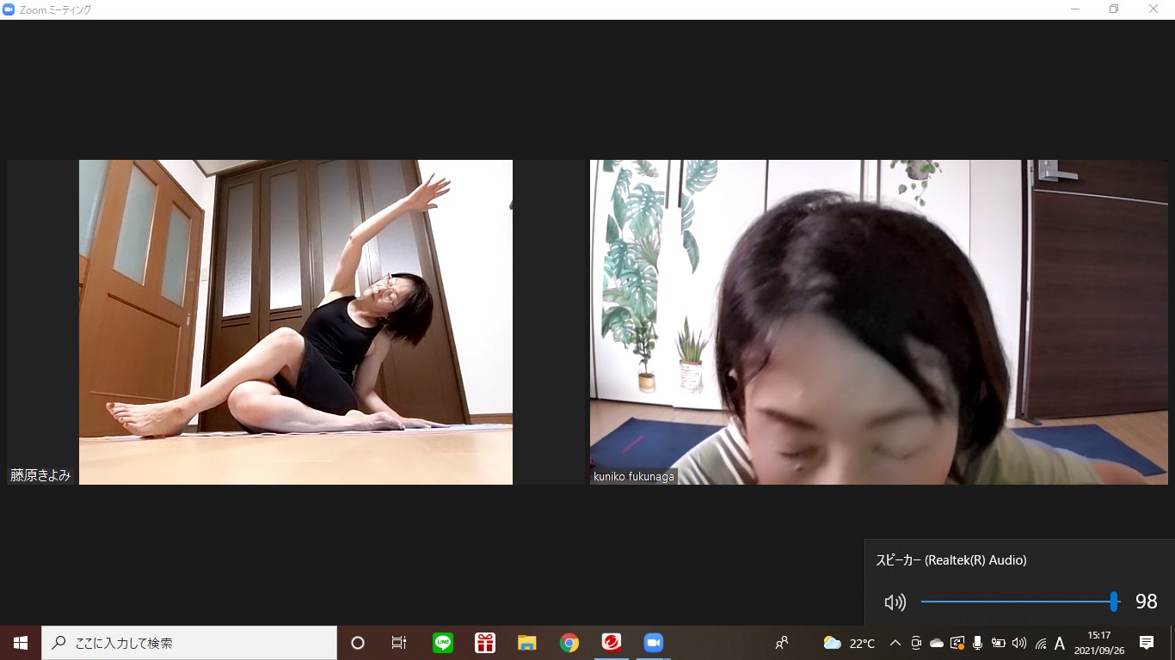This screenshot has height=660, width=1175.
Task: Open the clock showing 15:17
Action: point(1099,643)
